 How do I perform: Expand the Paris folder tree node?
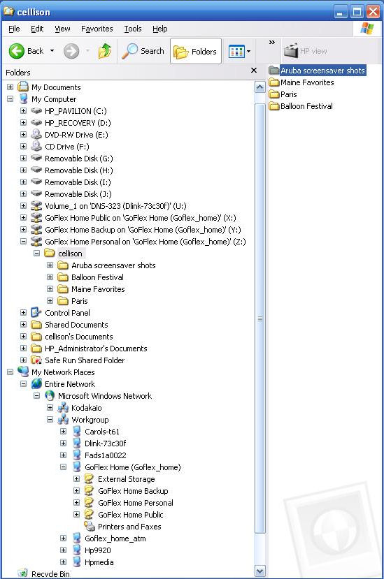tap(50, 300)
